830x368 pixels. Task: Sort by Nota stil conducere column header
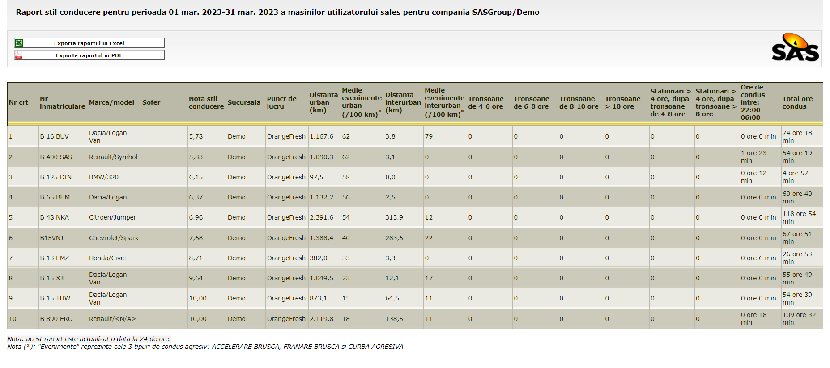pyautogui.click(x=206, y=102)
